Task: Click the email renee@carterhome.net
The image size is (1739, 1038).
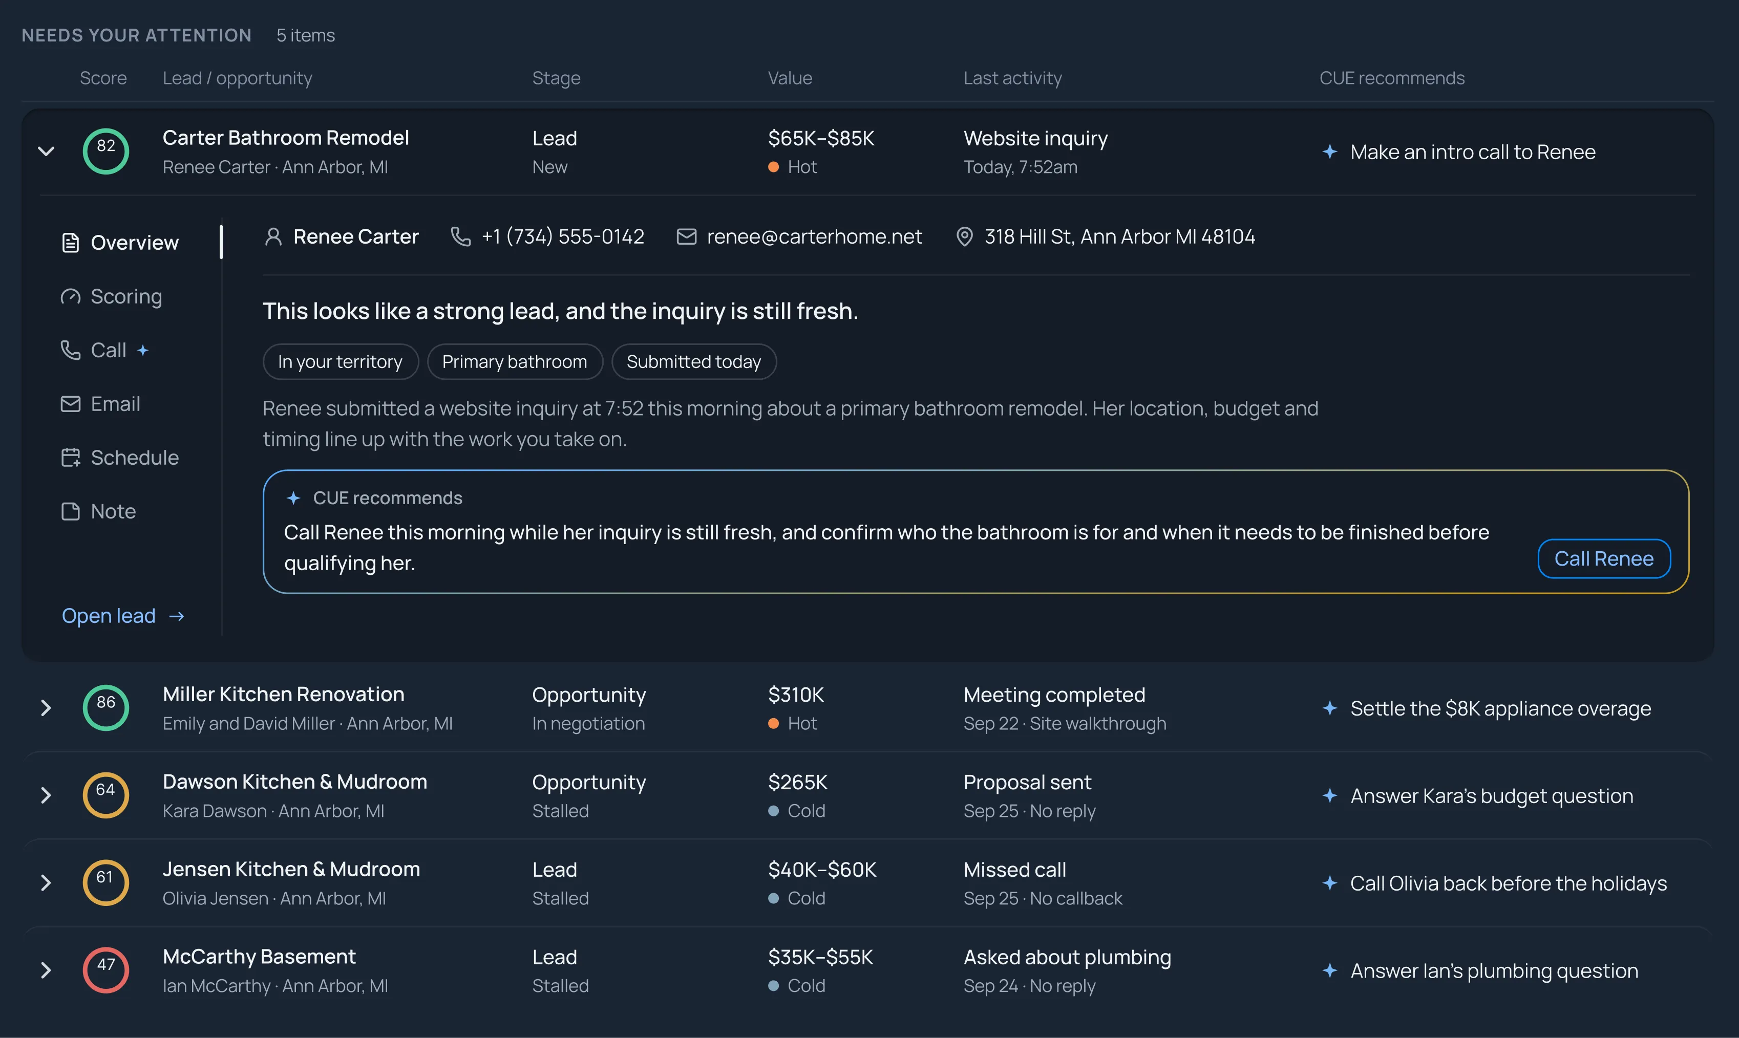Action: [815, 237]
